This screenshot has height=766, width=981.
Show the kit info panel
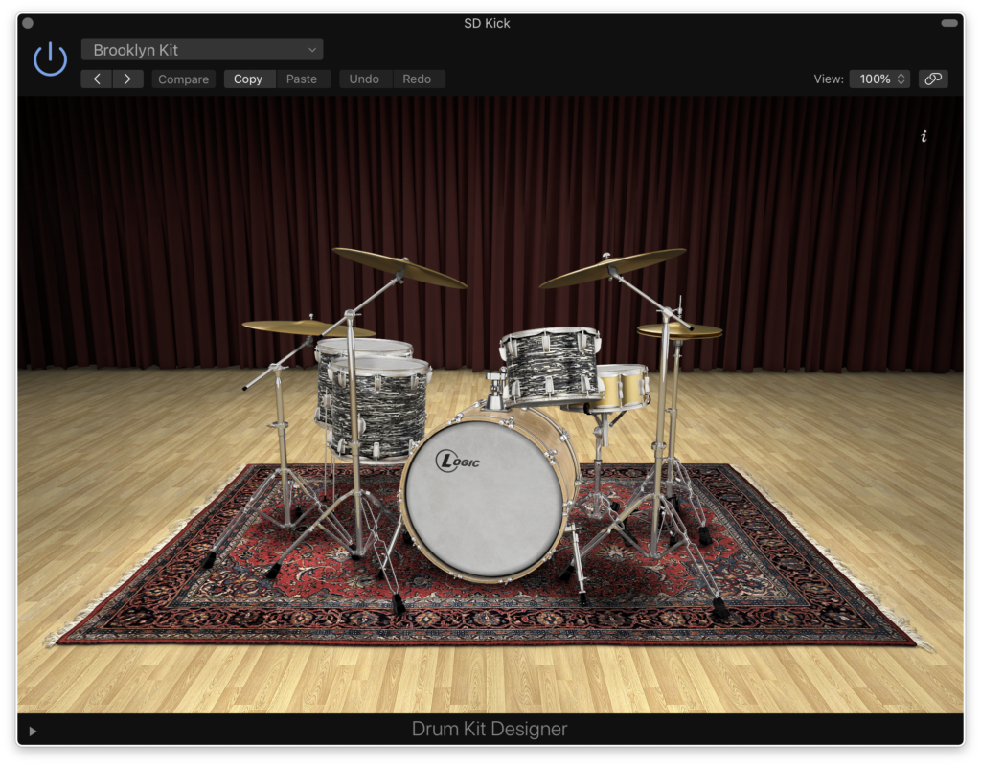pos(924,137)
